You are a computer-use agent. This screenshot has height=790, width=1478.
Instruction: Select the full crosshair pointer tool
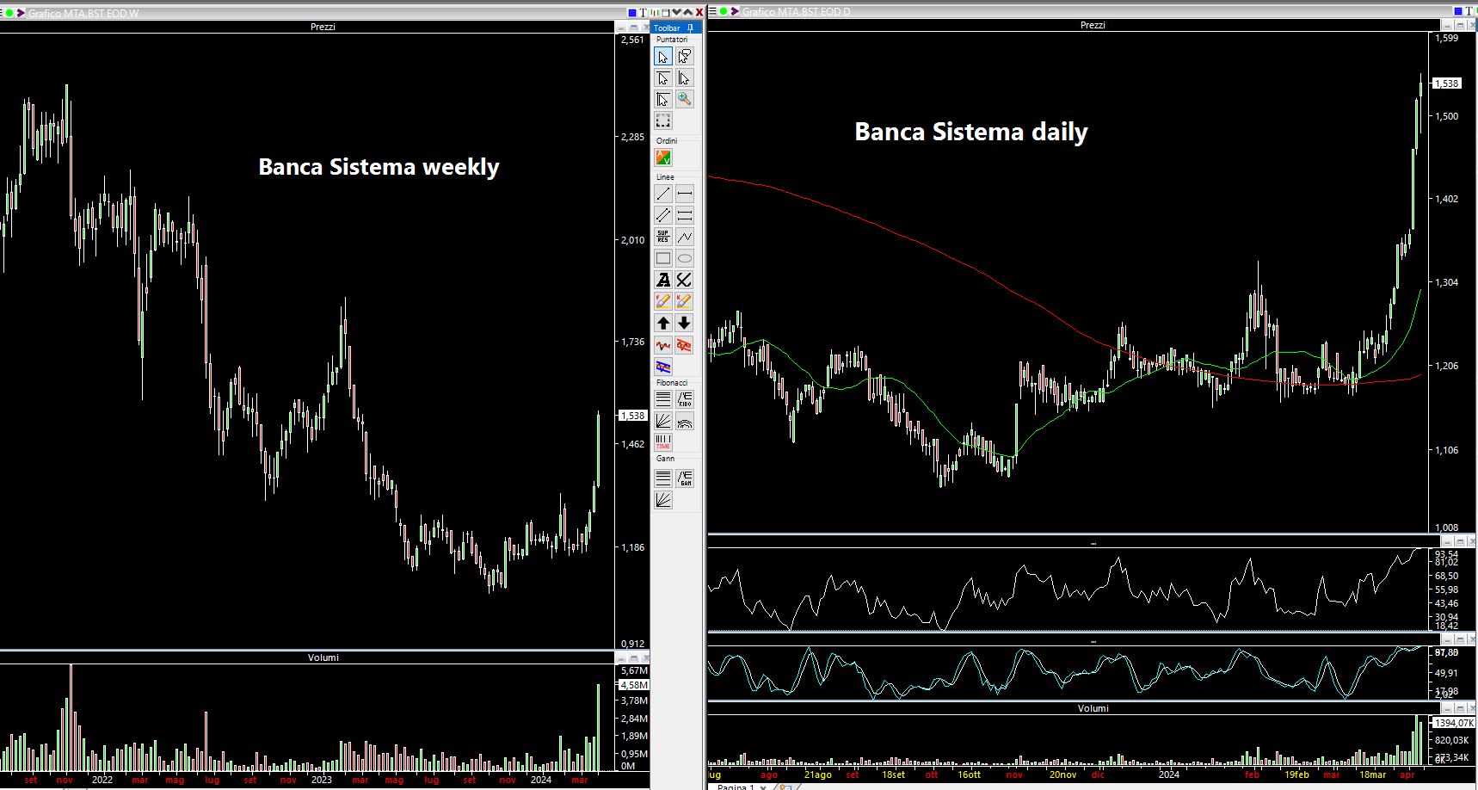pos(662,100)
